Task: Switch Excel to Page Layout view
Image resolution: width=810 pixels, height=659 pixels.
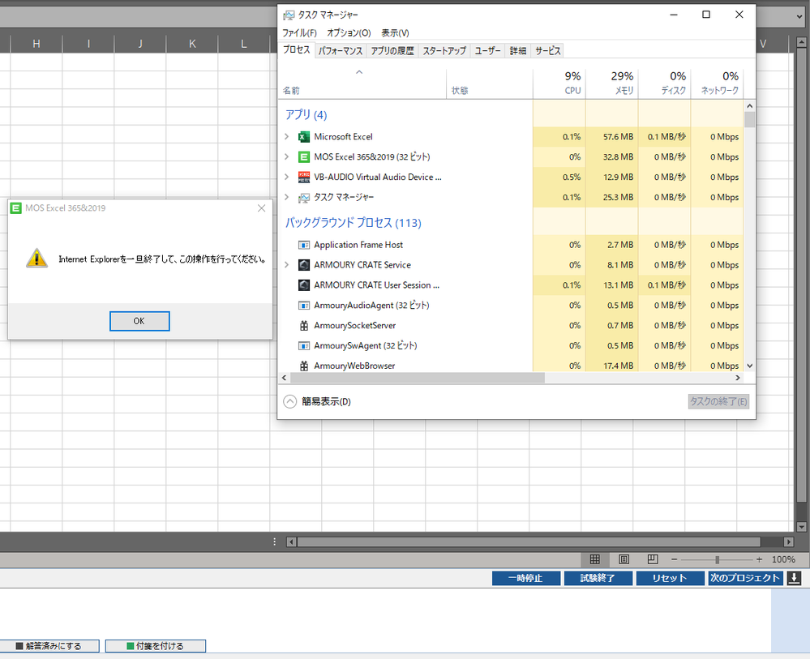Action: [624, 559]
